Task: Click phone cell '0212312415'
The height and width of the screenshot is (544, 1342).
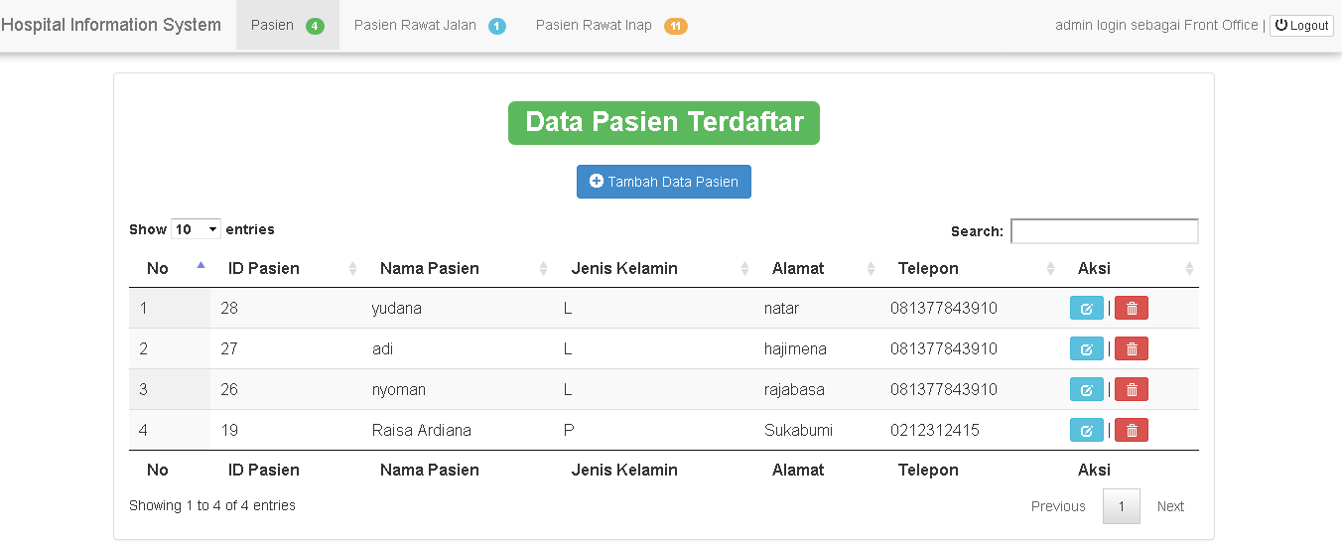Action: pos(935,430)
